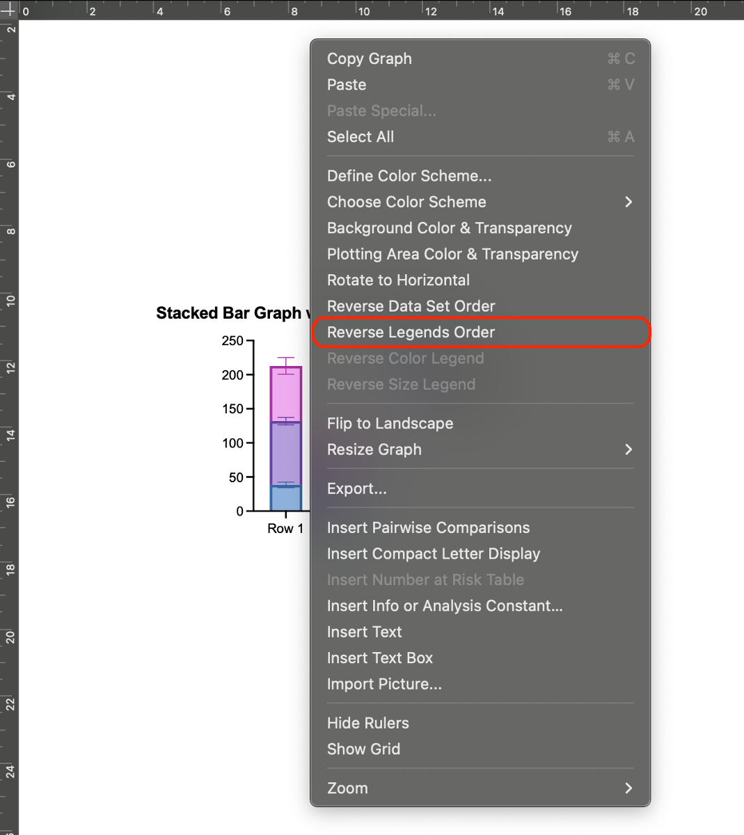This screenshot has height=835, width=744.
Task: Choose Copy Graph from the context menu
Action: click(370, 58)
